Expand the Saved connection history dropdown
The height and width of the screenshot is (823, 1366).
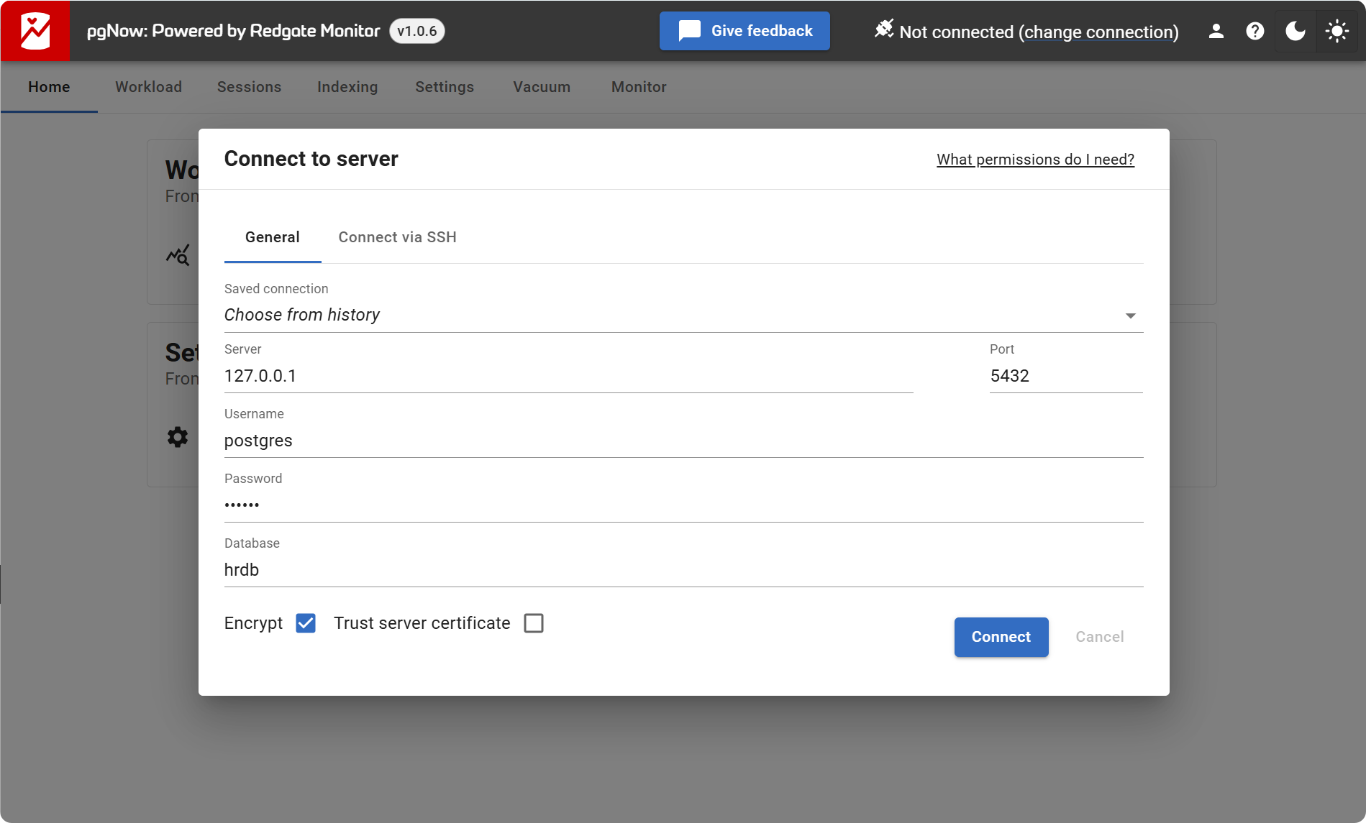pyautogui.click(x=683, y=315)
